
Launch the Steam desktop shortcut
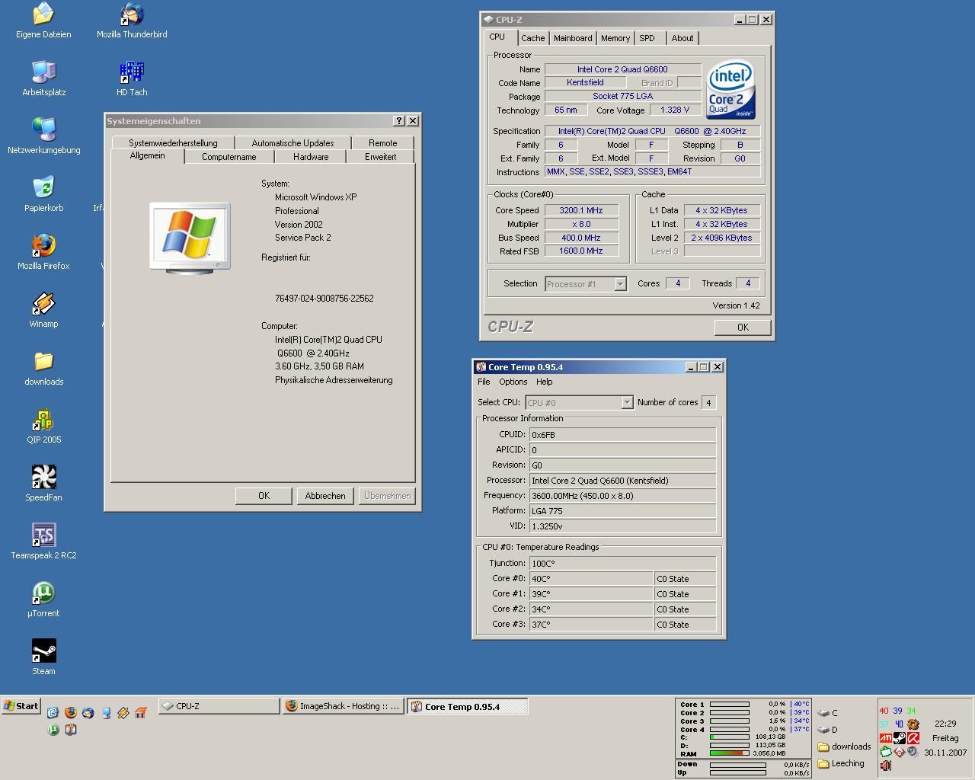43,658
